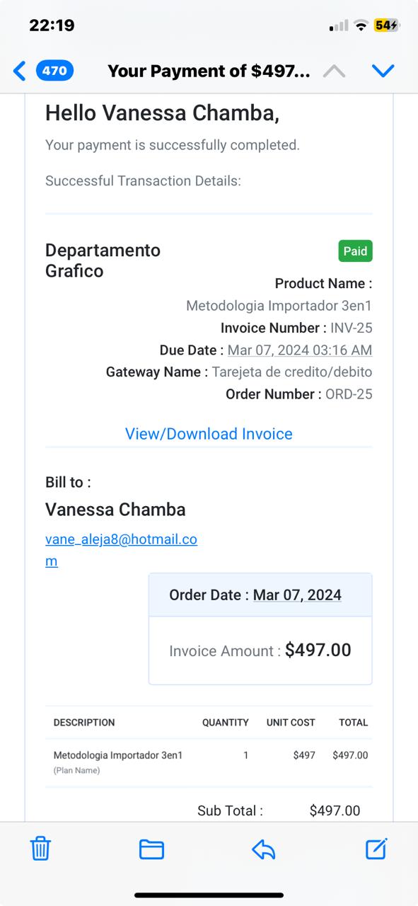
Task: Tap the back arrow to return to inbox
Action: click(x=20, y=71)
